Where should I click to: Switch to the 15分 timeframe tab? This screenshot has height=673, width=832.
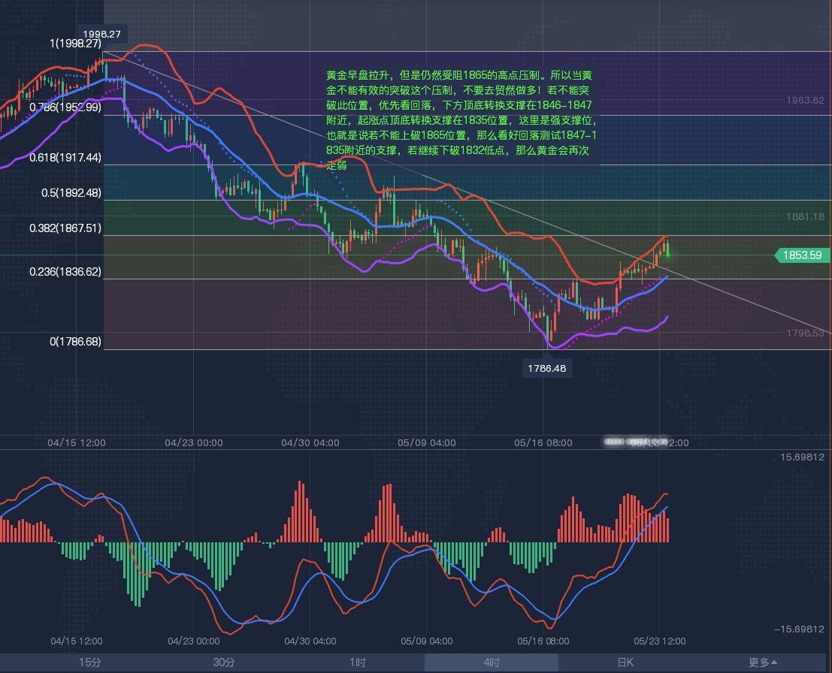(x=89, y=662)
